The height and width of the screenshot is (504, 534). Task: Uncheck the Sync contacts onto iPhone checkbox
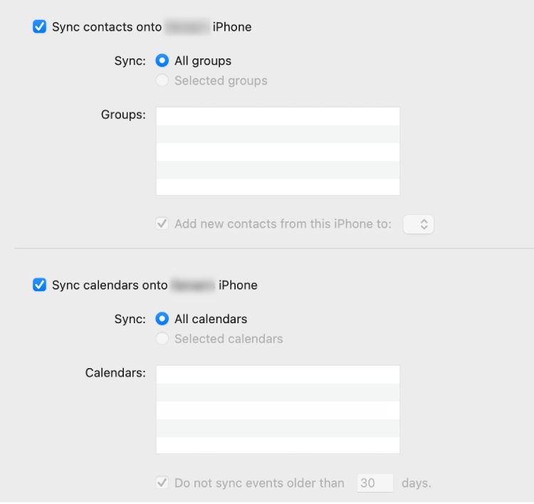tap(40, 27)
